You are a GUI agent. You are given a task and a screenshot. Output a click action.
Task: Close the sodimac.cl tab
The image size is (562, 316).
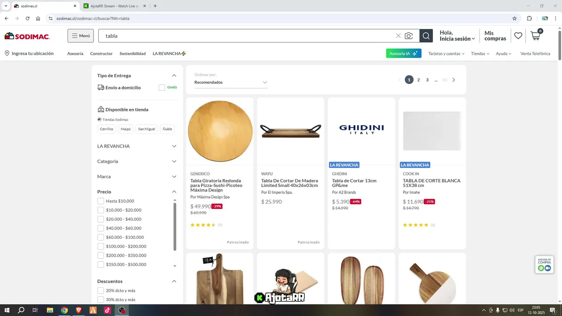point(75,6)
